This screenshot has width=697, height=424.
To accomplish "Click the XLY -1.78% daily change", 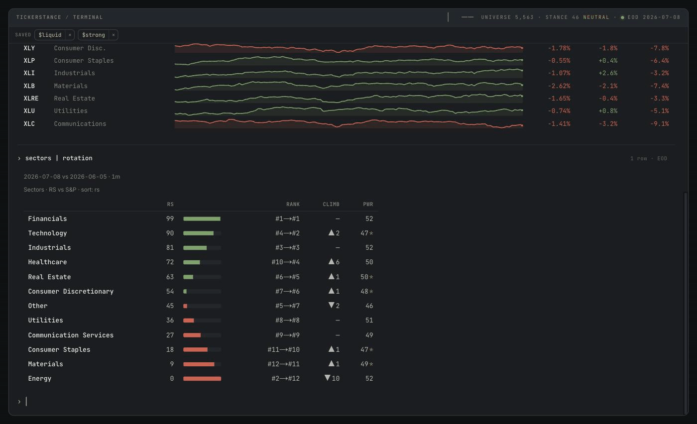I will point(559,48).
